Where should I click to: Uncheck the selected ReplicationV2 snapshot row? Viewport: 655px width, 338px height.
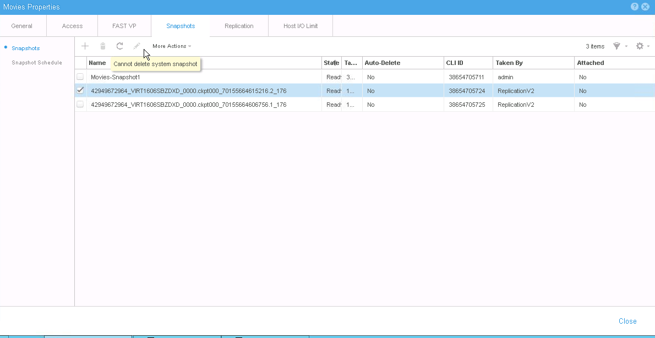80,90
